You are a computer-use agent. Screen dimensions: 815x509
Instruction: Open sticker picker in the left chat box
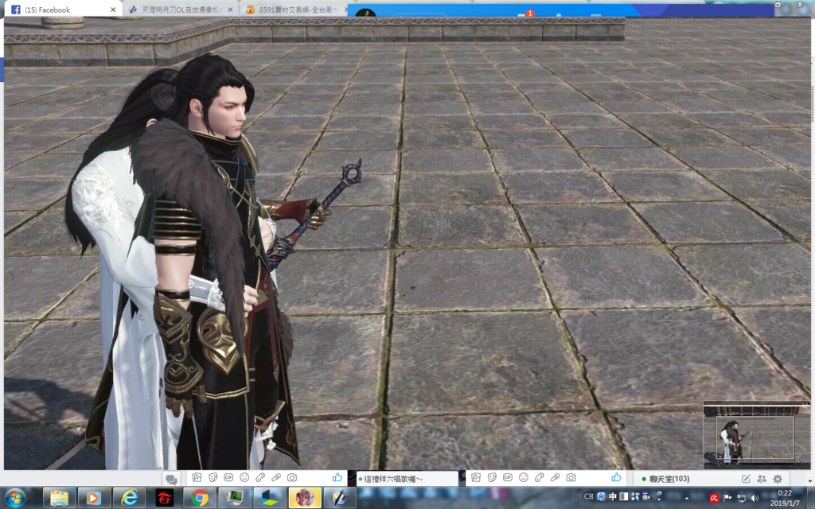click(x=213, y=477)
